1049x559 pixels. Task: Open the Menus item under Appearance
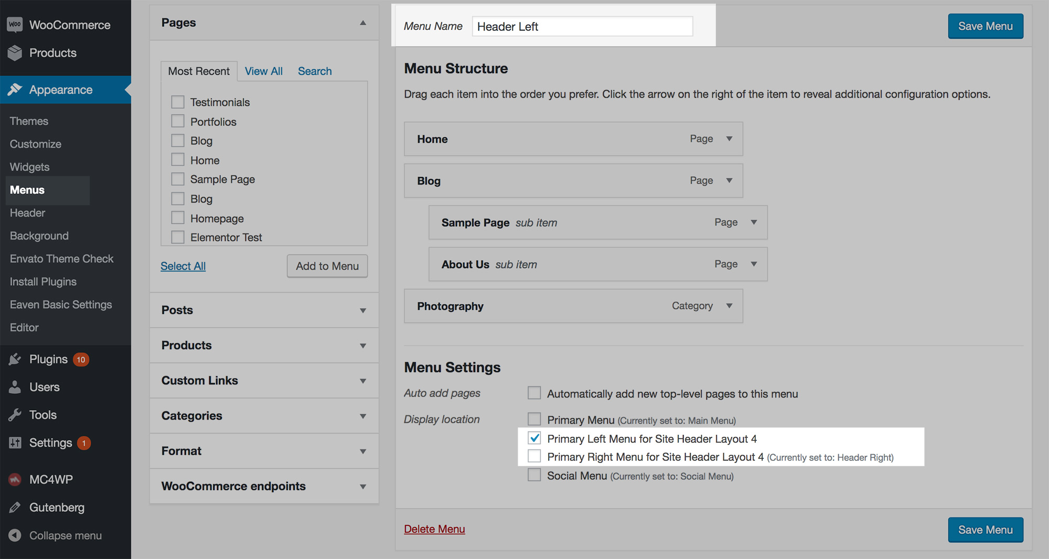26,190
